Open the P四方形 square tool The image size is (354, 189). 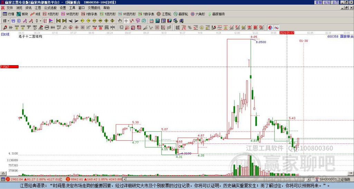coord(50,14)
